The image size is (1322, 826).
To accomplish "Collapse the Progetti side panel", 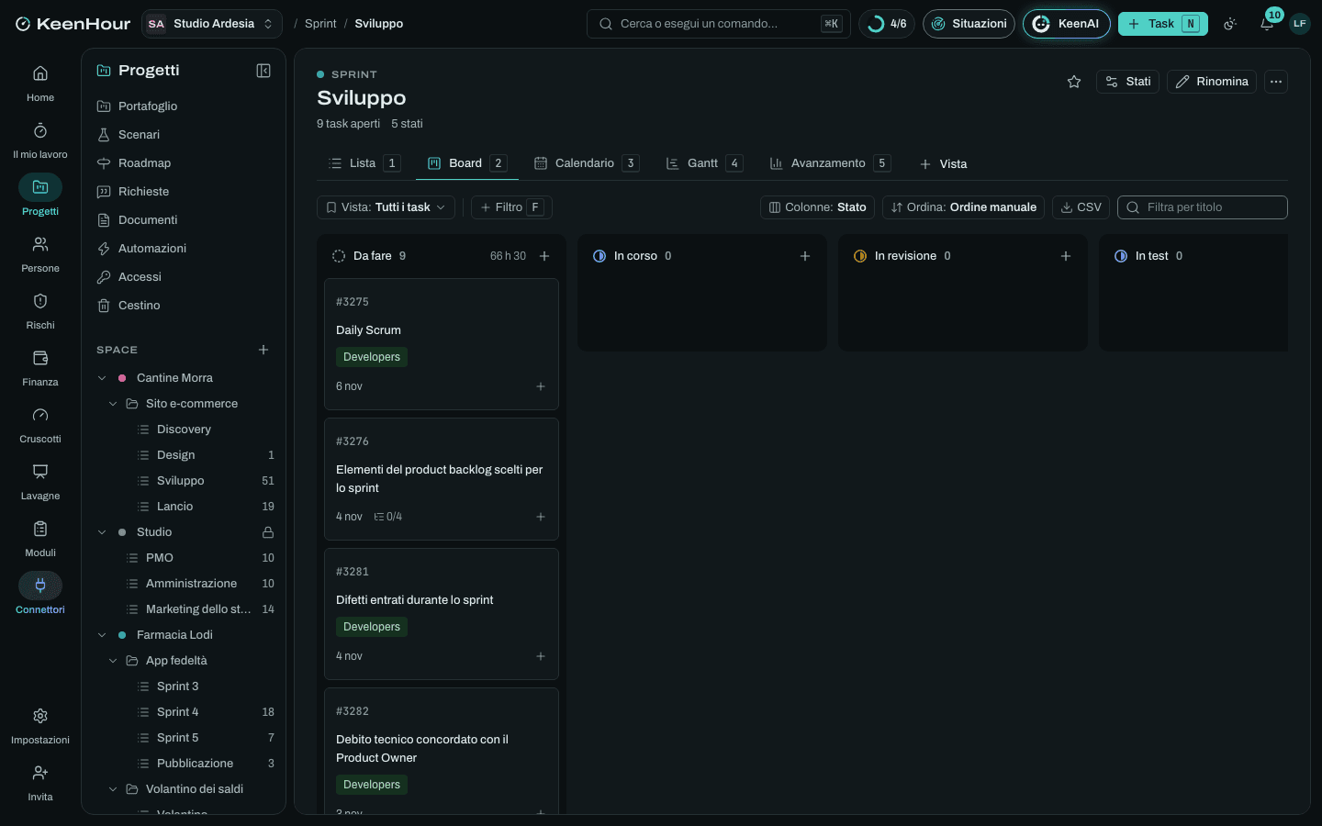I will pyautogui.click(x=263, y=71).
